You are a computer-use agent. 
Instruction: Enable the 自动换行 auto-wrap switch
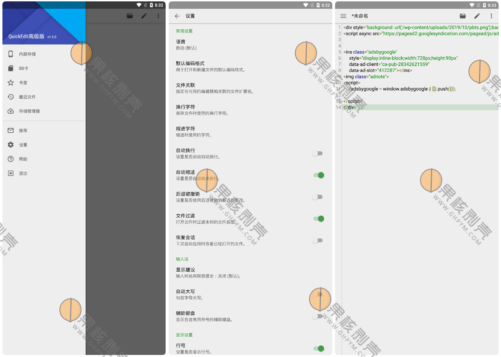(x=318, y=153)
